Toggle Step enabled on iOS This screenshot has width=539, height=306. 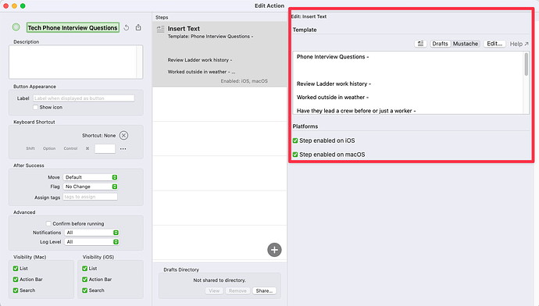295,141
